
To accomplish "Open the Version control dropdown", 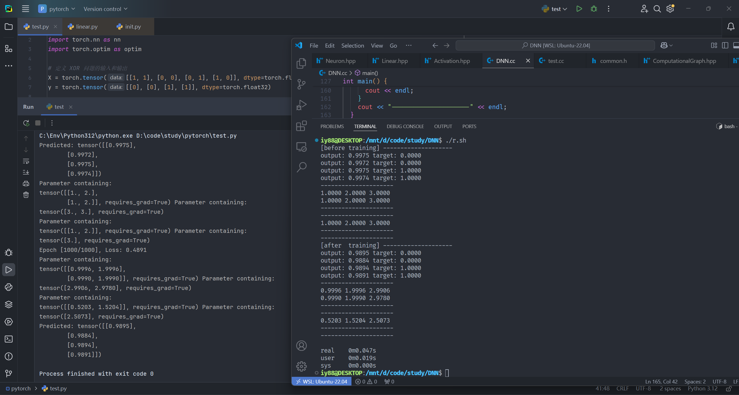I will [105, 9].
